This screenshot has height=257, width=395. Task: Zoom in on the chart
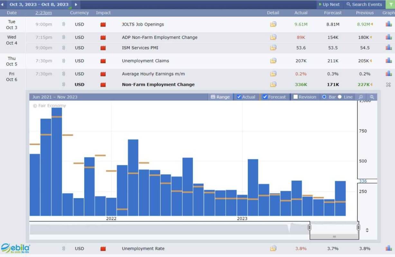[361, 97]
